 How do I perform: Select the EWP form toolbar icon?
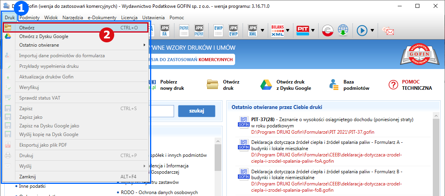click(219, 30)
